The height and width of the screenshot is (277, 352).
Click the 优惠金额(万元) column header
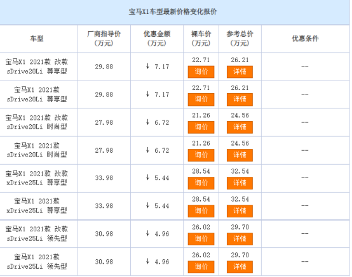(x=157, y=39)
